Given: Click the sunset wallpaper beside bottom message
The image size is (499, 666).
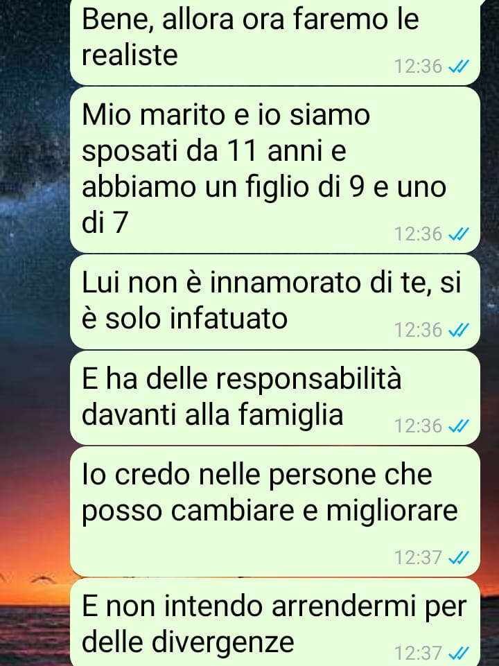Looking at the screenshot, I should tap(34, 620).
